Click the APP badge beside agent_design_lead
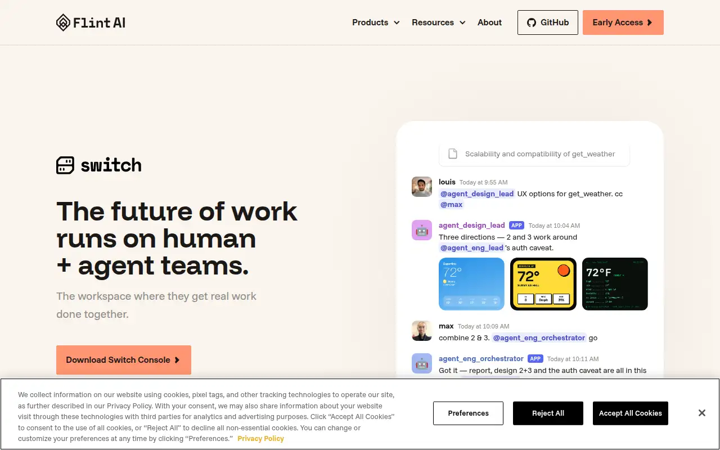 (516, 226)
